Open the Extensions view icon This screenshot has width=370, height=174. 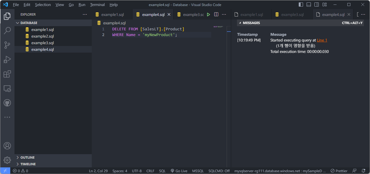point(7,74)
